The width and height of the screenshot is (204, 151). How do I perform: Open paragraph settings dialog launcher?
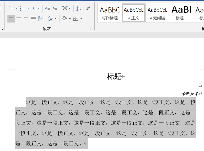point(92,29)
